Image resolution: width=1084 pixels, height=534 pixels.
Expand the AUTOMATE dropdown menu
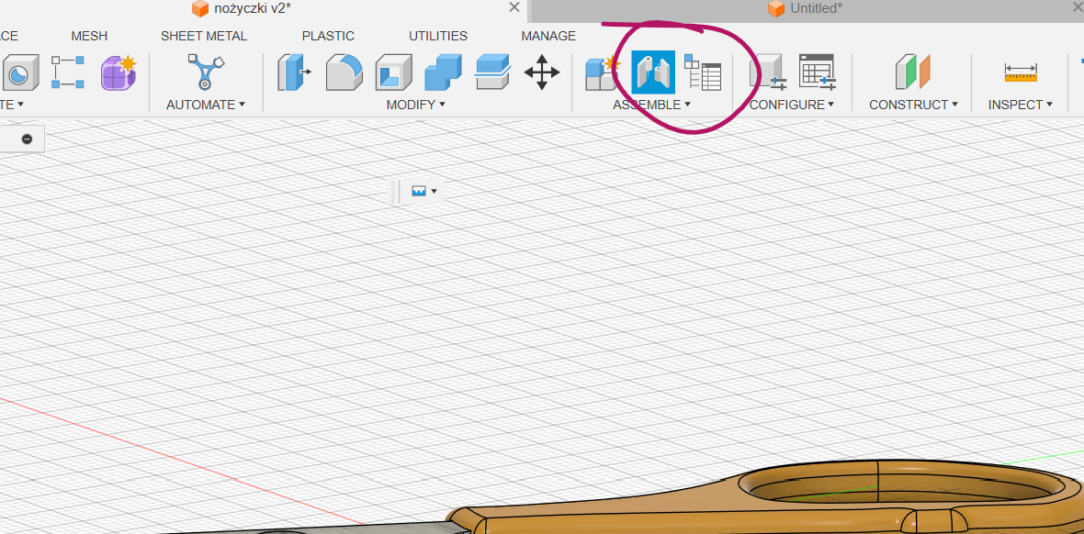coord(242,105)
